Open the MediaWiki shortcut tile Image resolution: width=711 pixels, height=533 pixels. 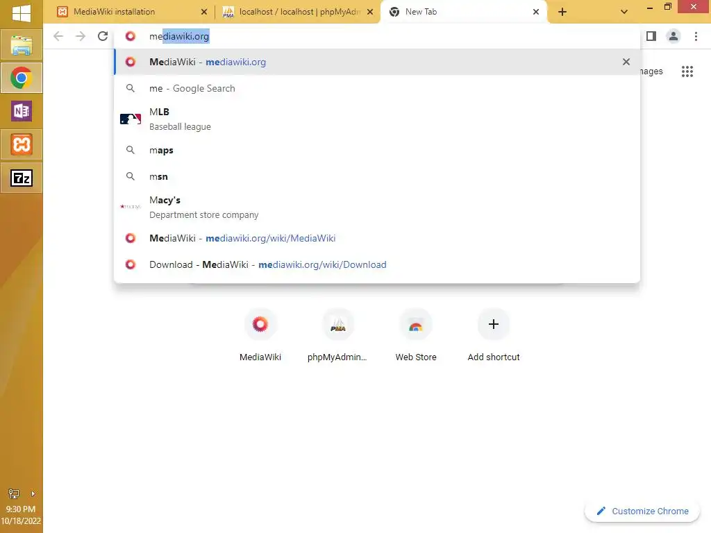pyautogui.click(x=260, y=336)
